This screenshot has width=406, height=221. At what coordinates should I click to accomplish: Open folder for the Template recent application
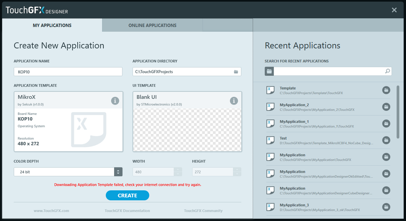click(x=386, y=90)
